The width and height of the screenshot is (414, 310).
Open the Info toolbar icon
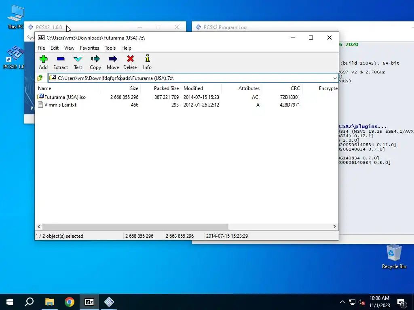click(147, 59)
